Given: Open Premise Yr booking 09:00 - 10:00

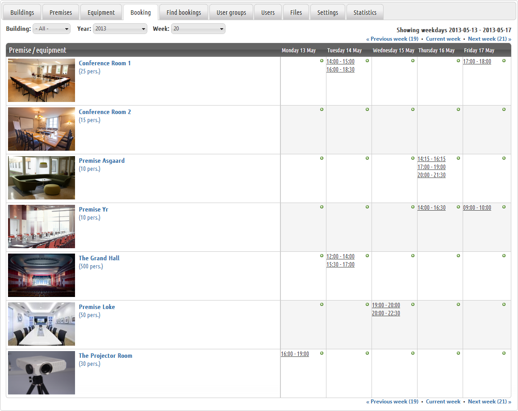Looking at the screenshot, I should [x=477, y=208].
